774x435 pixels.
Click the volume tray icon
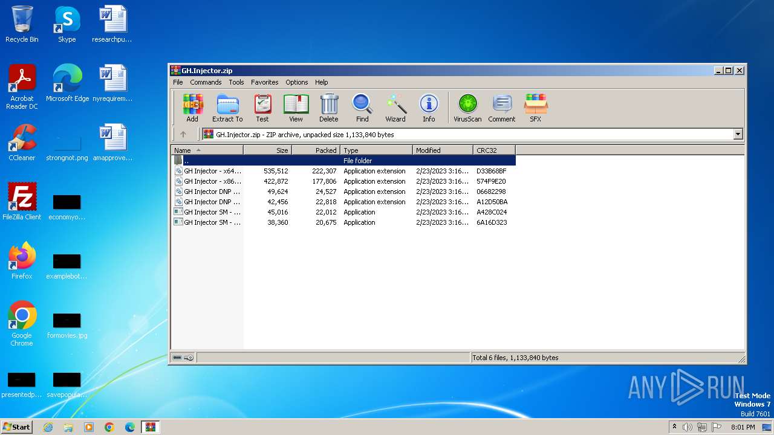[688, 427]
